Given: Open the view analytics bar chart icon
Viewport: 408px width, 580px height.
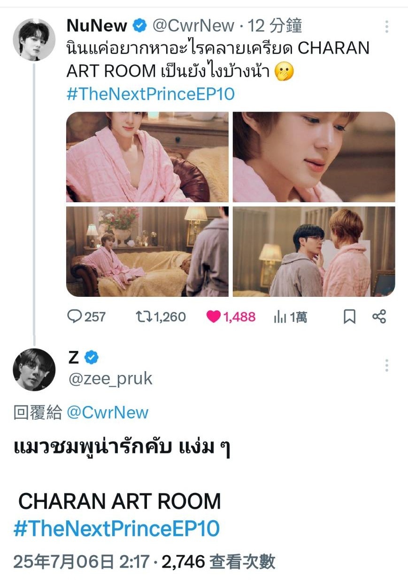Looking at the screenshot, I should tap(280, 317).
